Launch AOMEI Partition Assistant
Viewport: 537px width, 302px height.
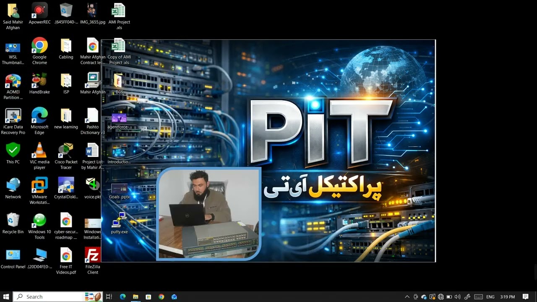pyautogui.click(x=13, y=86)
